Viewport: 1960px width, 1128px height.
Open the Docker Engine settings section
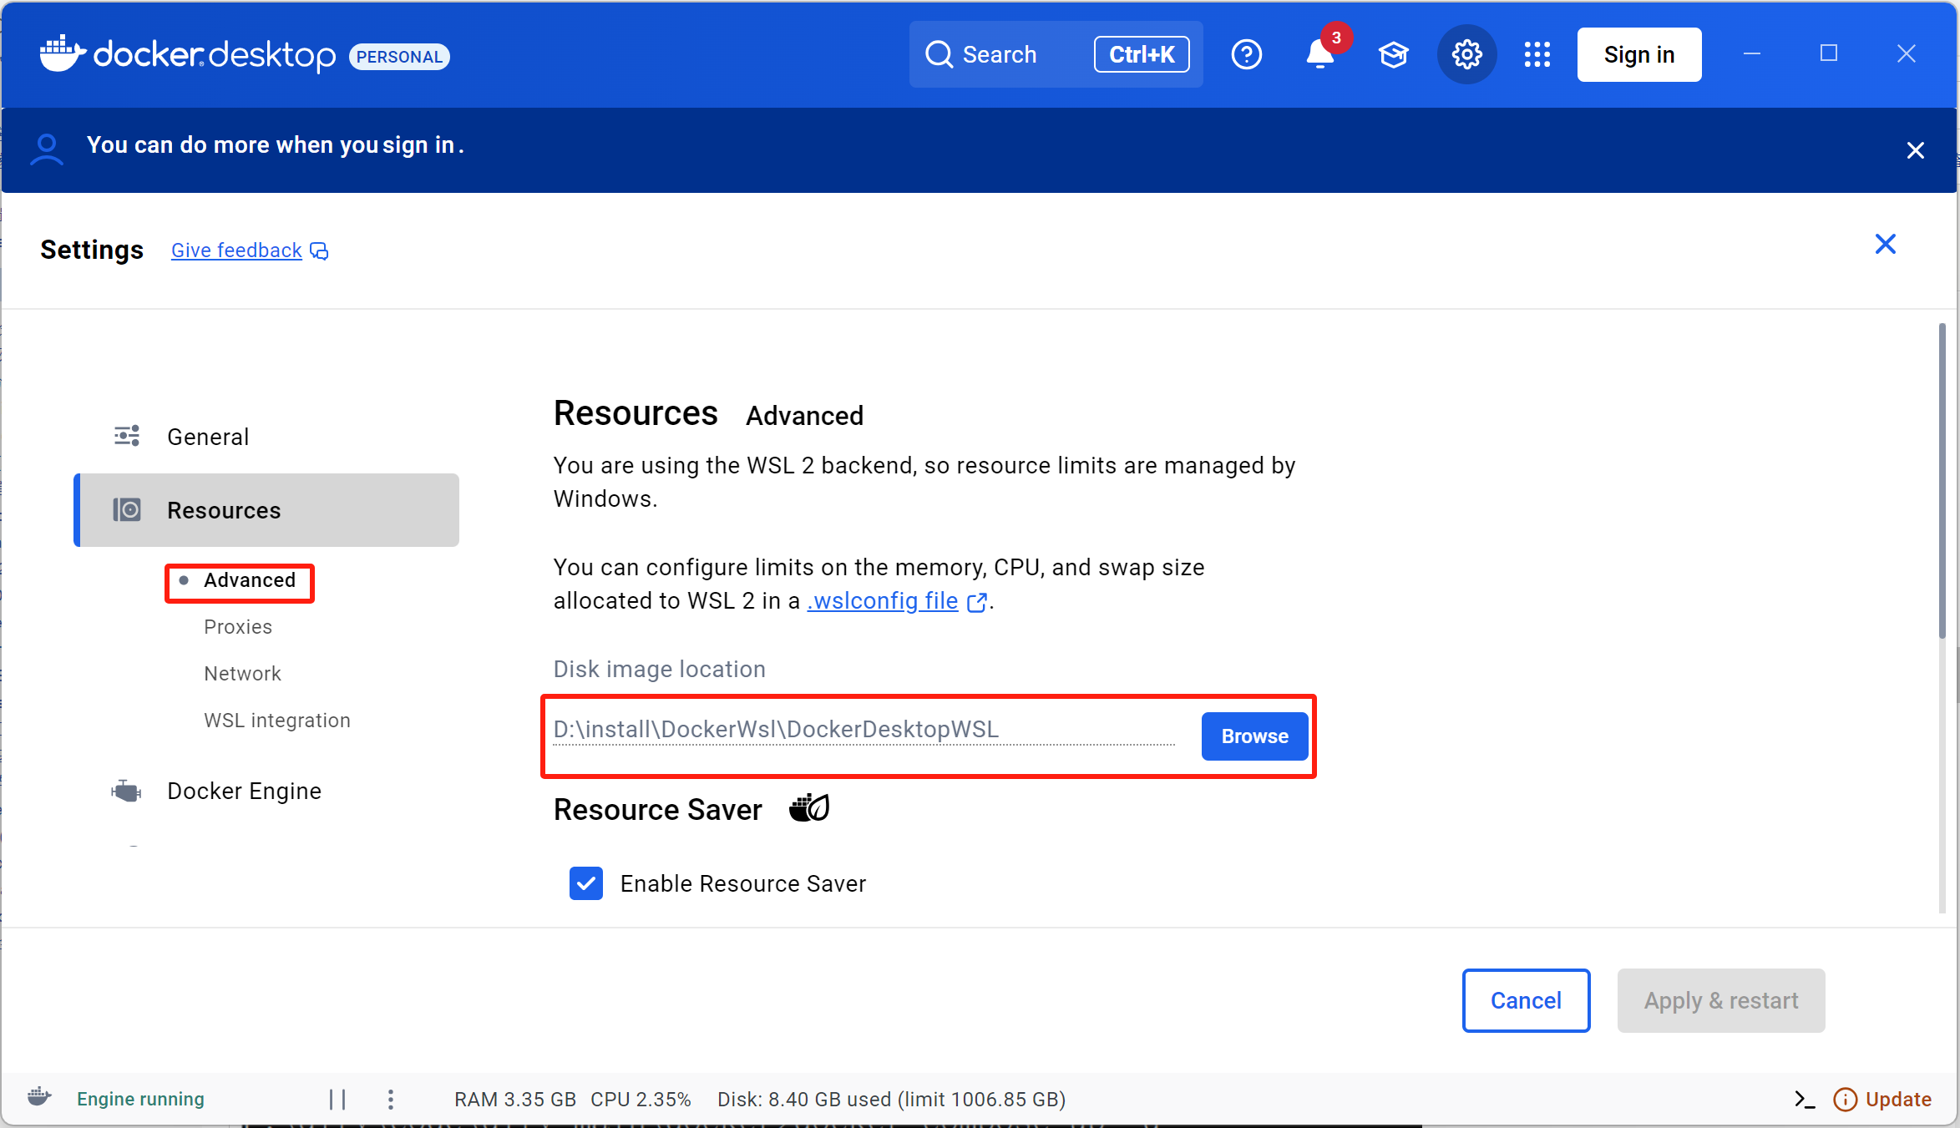(244, 791)
